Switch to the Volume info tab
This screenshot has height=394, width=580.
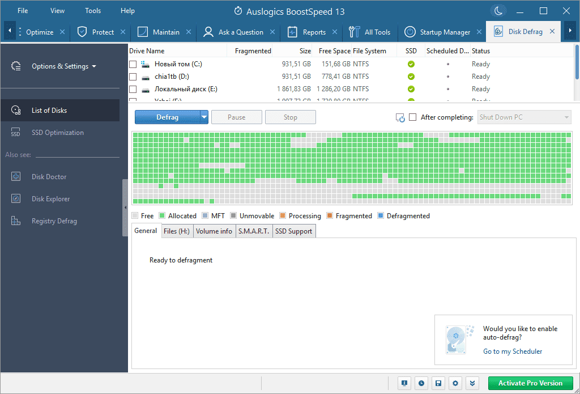click(x=214, y=231)
